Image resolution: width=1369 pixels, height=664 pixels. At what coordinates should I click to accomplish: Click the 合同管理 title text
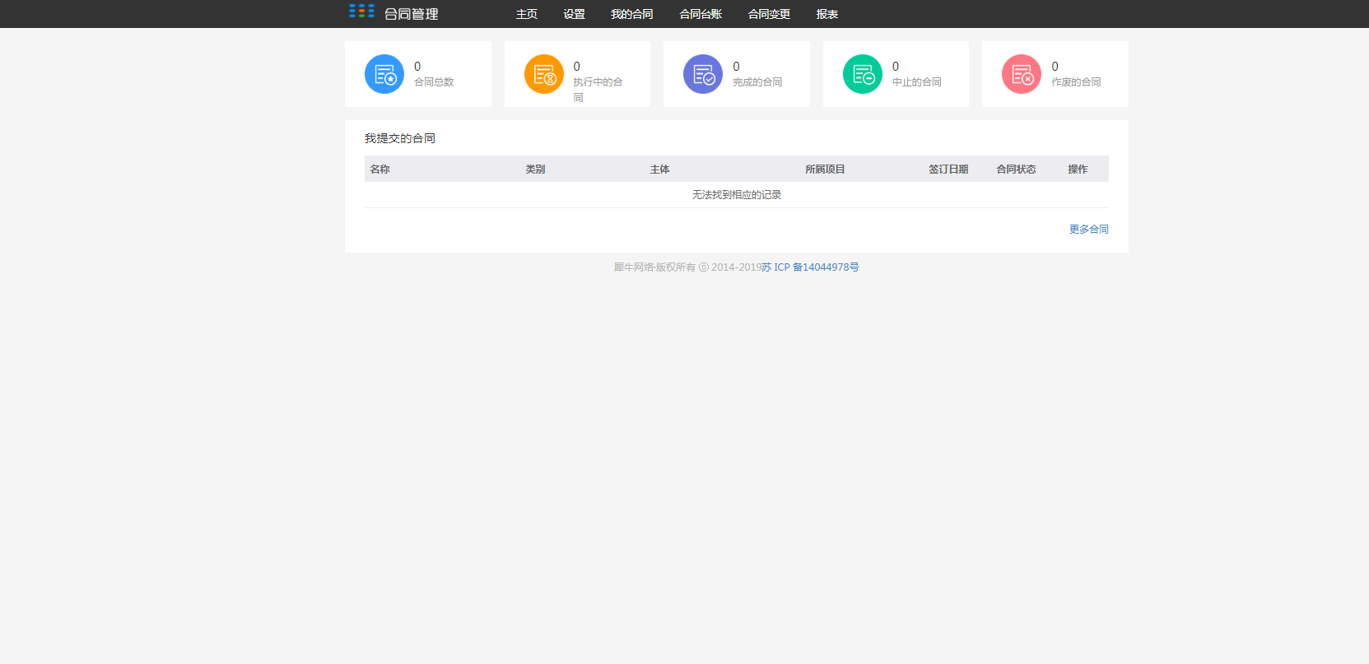pos(412,14)
